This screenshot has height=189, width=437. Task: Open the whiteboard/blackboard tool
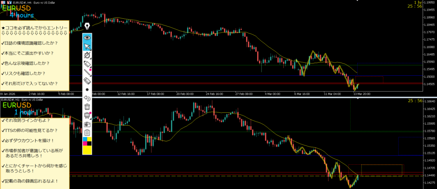[87, 115]
